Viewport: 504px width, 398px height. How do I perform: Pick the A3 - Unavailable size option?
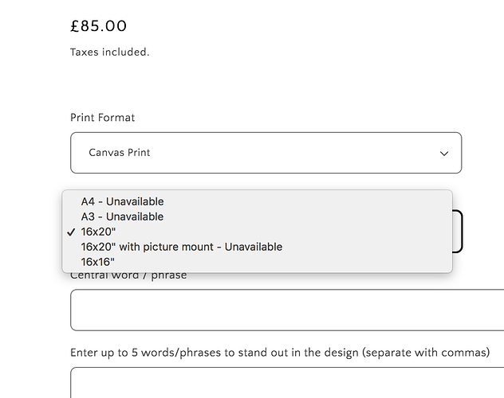(x=122, y=217)
